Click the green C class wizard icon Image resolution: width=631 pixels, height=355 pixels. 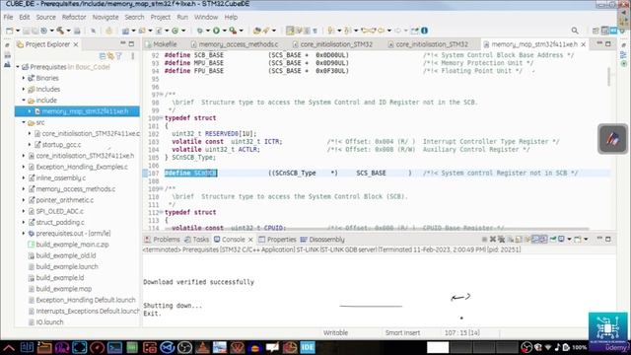tap(175, 31)
